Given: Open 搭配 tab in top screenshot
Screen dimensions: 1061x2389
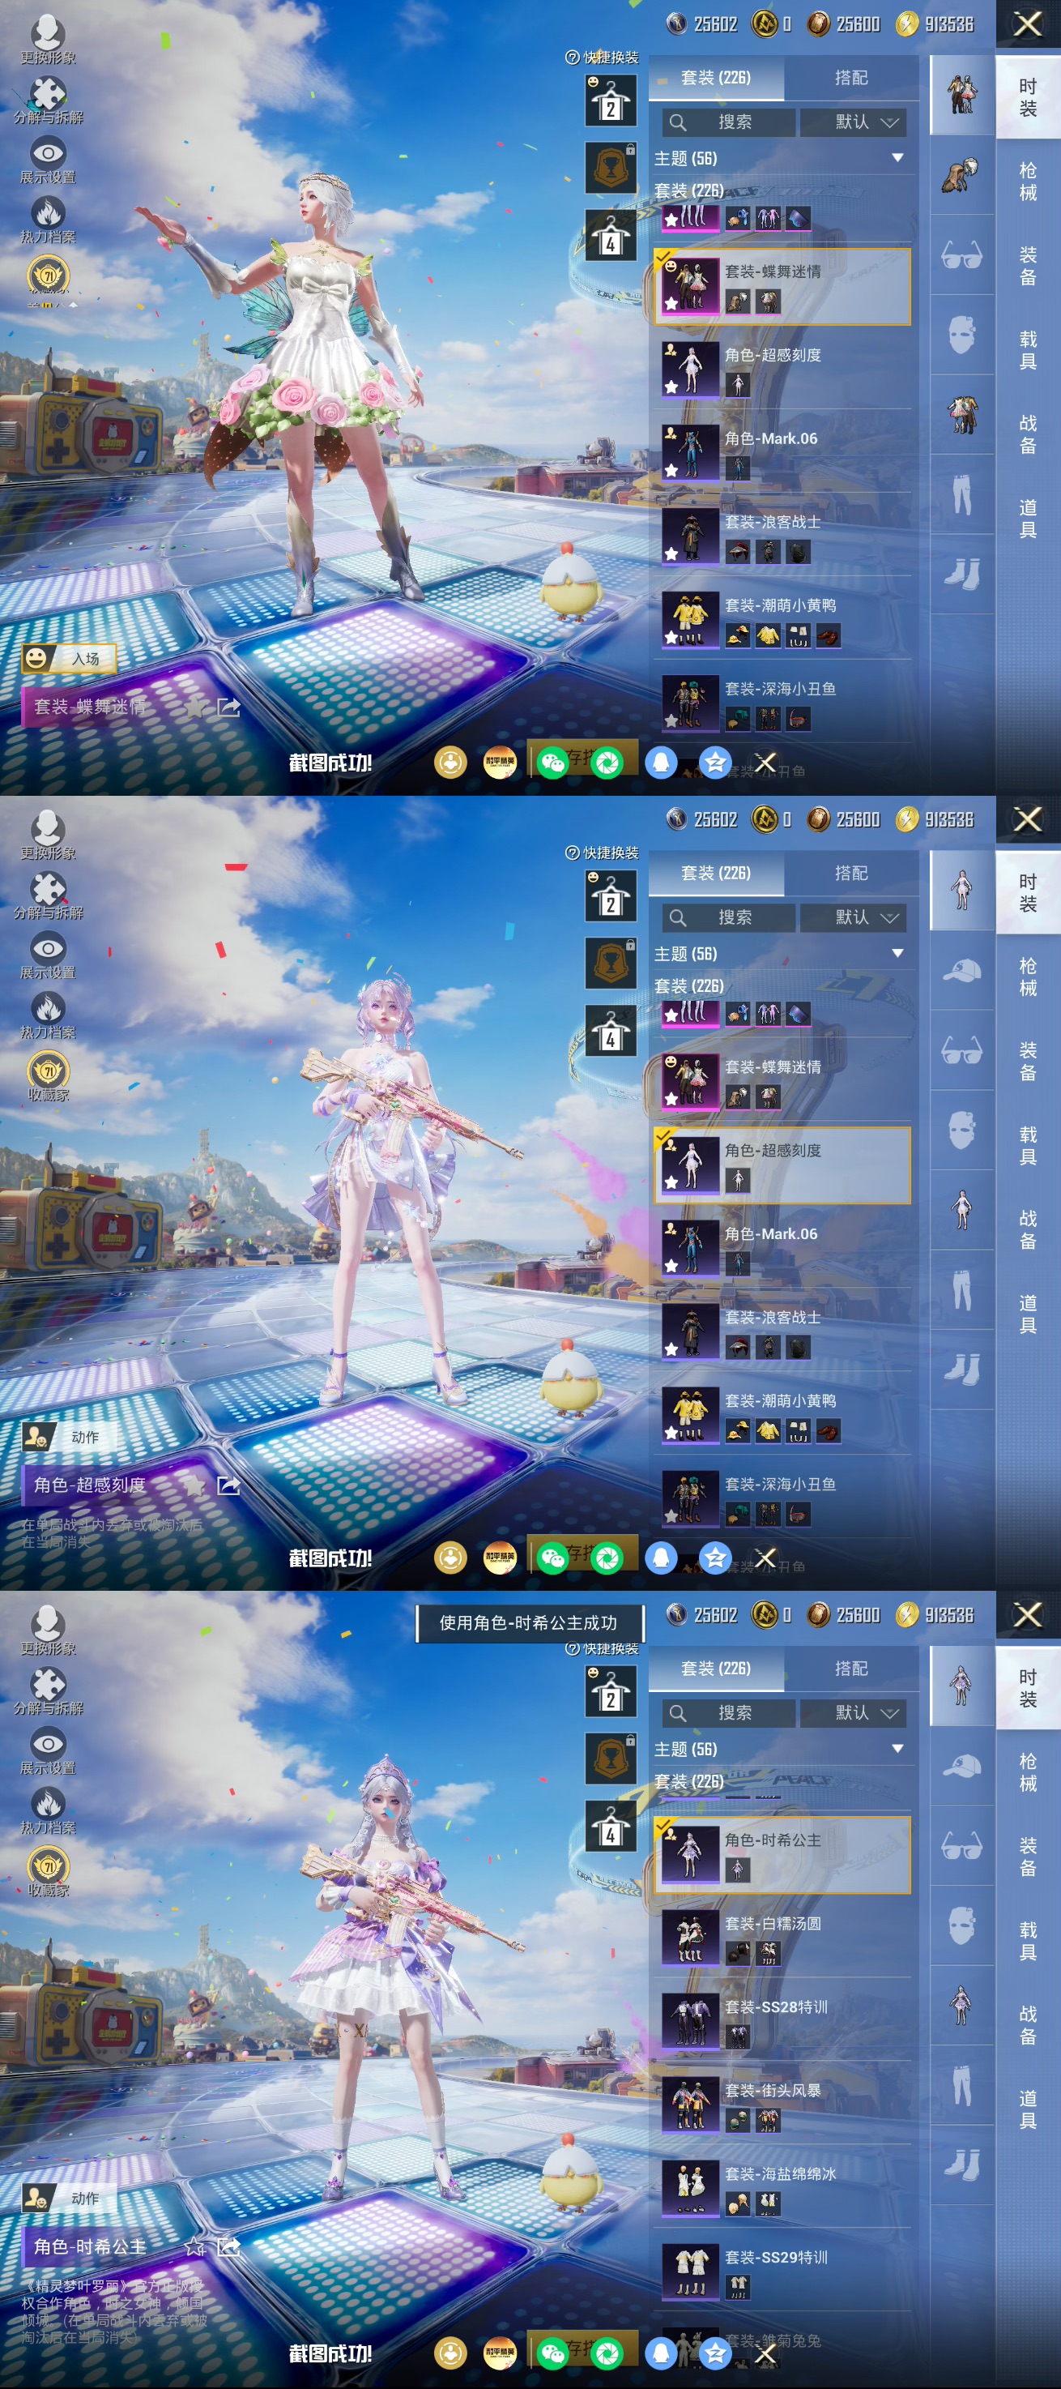Looking at the screenshot, I should pos(850,78).
